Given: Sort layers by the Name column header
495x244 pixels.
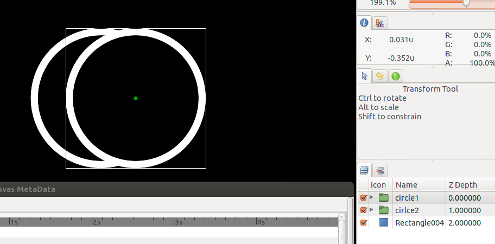Looking at the screenshot, I should click(419, 185).
